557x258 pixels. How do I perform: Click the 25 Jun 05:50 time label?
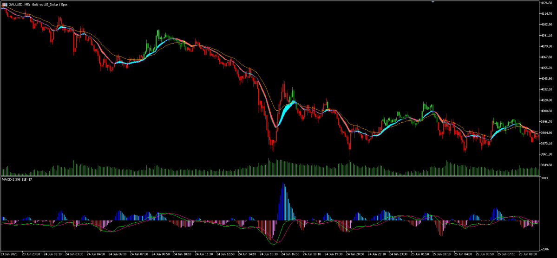click(x=485, y=254)
